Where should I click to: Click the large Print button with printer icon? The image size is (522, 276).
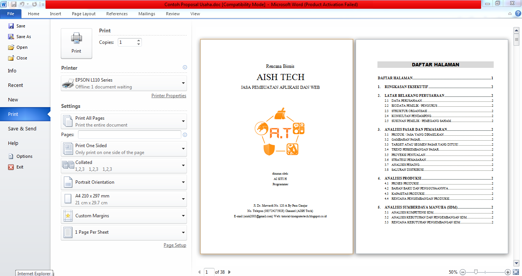pos(76,43)
